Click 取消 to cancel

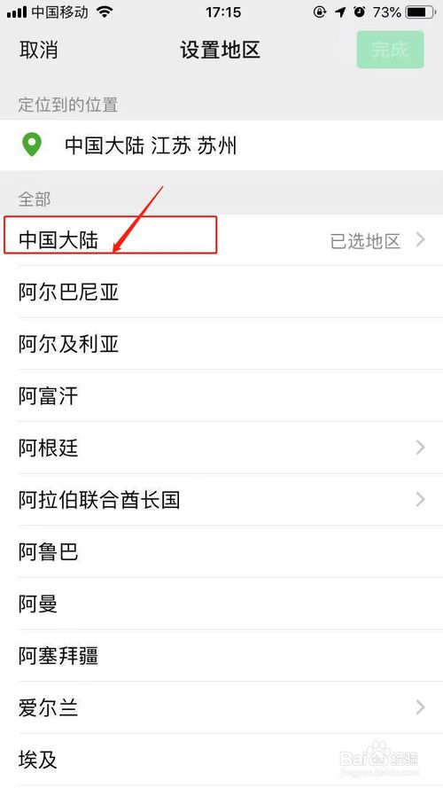39,51
